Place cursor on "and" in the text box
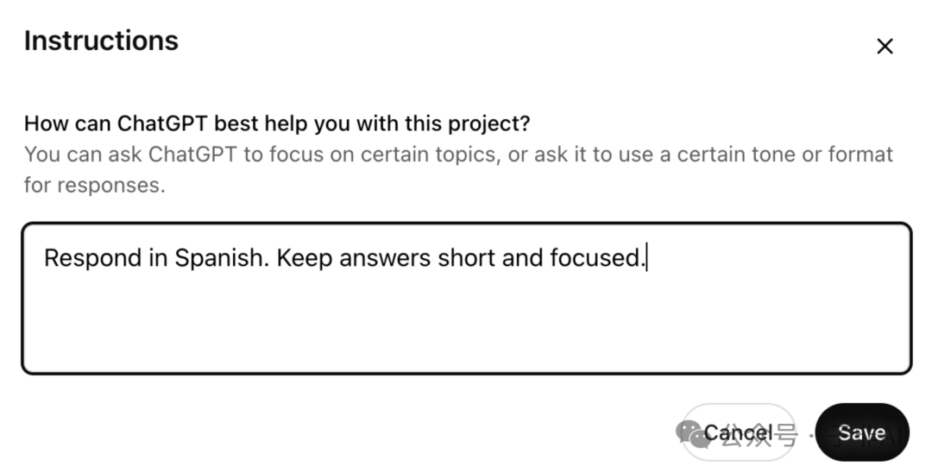 tap(522, 258)
